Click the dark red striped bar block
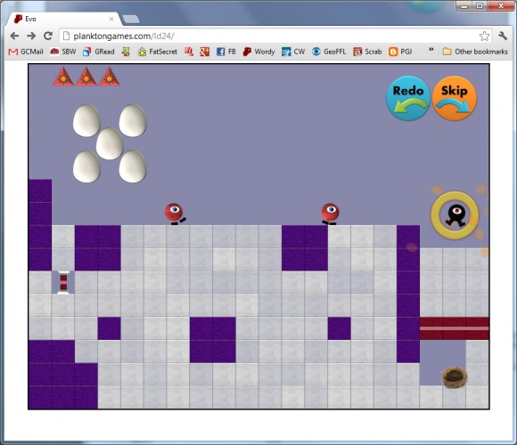 [x=454, y=328]
